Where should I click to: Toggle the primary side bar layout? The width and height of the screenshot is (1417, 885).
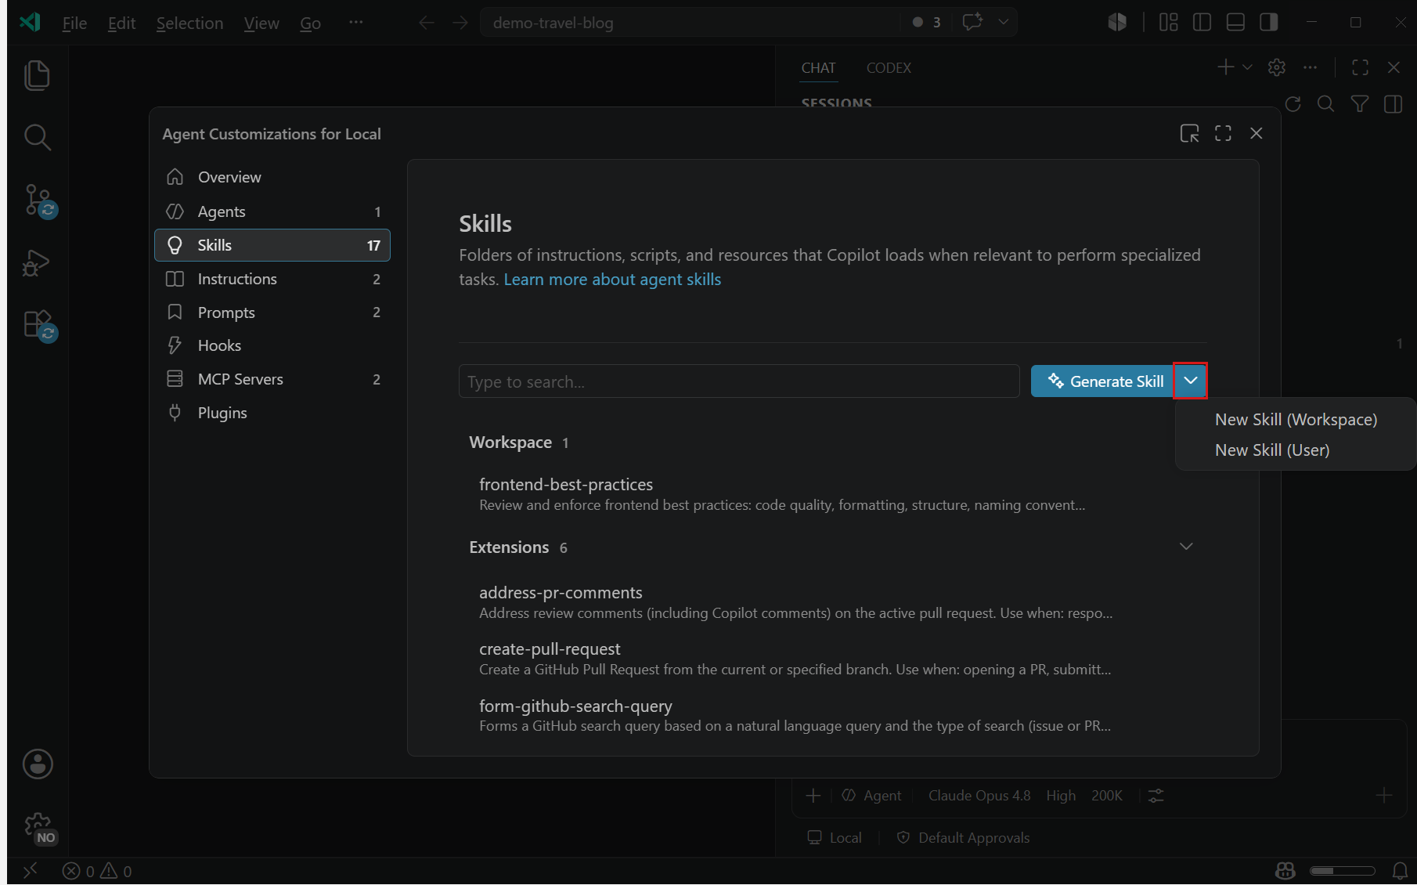[1202, 23]
